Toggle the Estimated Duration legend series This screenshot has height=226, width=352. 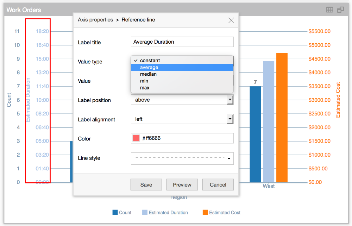tap(165, 213)
